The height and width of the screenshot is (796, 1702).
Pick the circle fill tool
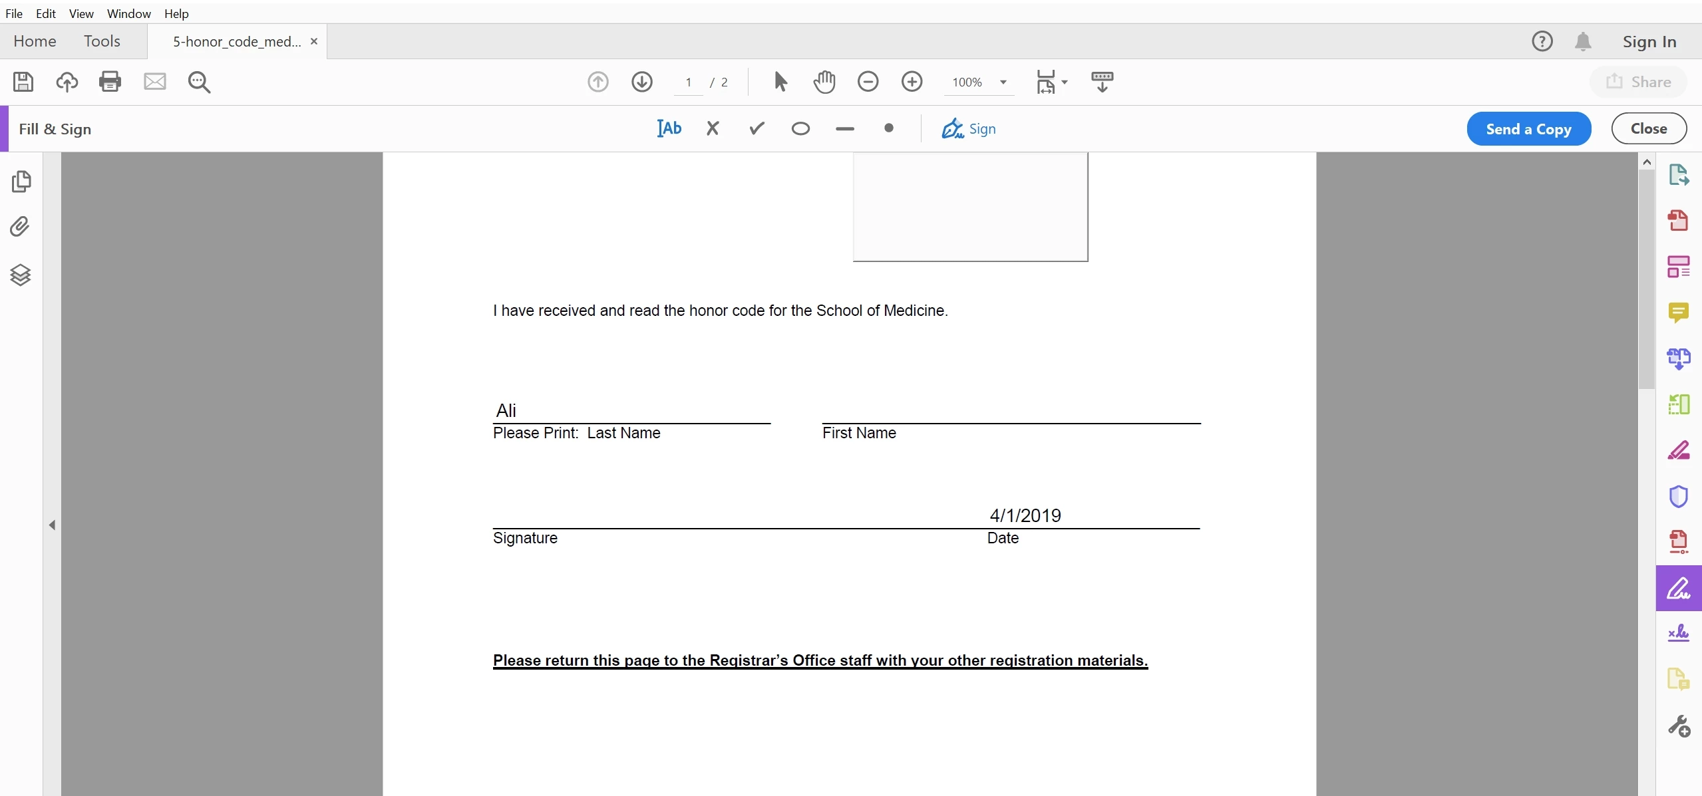coord(800,128)
